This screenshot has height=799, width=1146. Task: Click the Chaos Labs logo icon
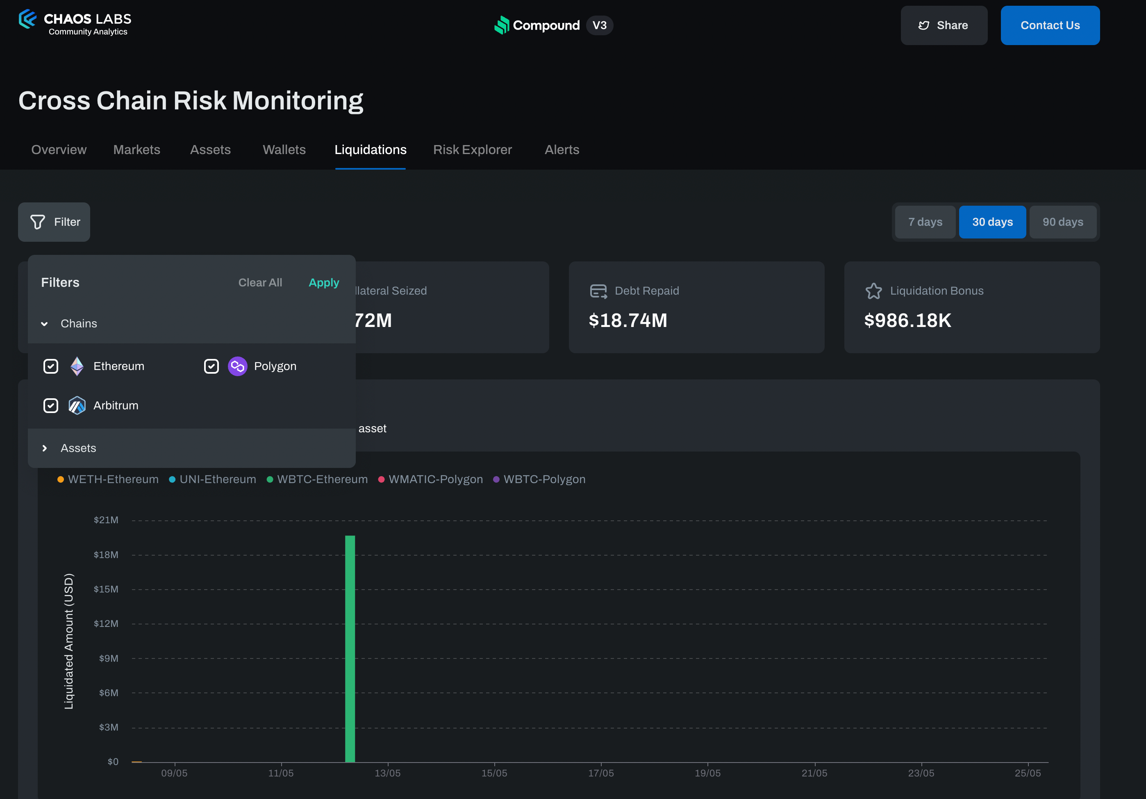pyautogui.click(x=28, y=20)
